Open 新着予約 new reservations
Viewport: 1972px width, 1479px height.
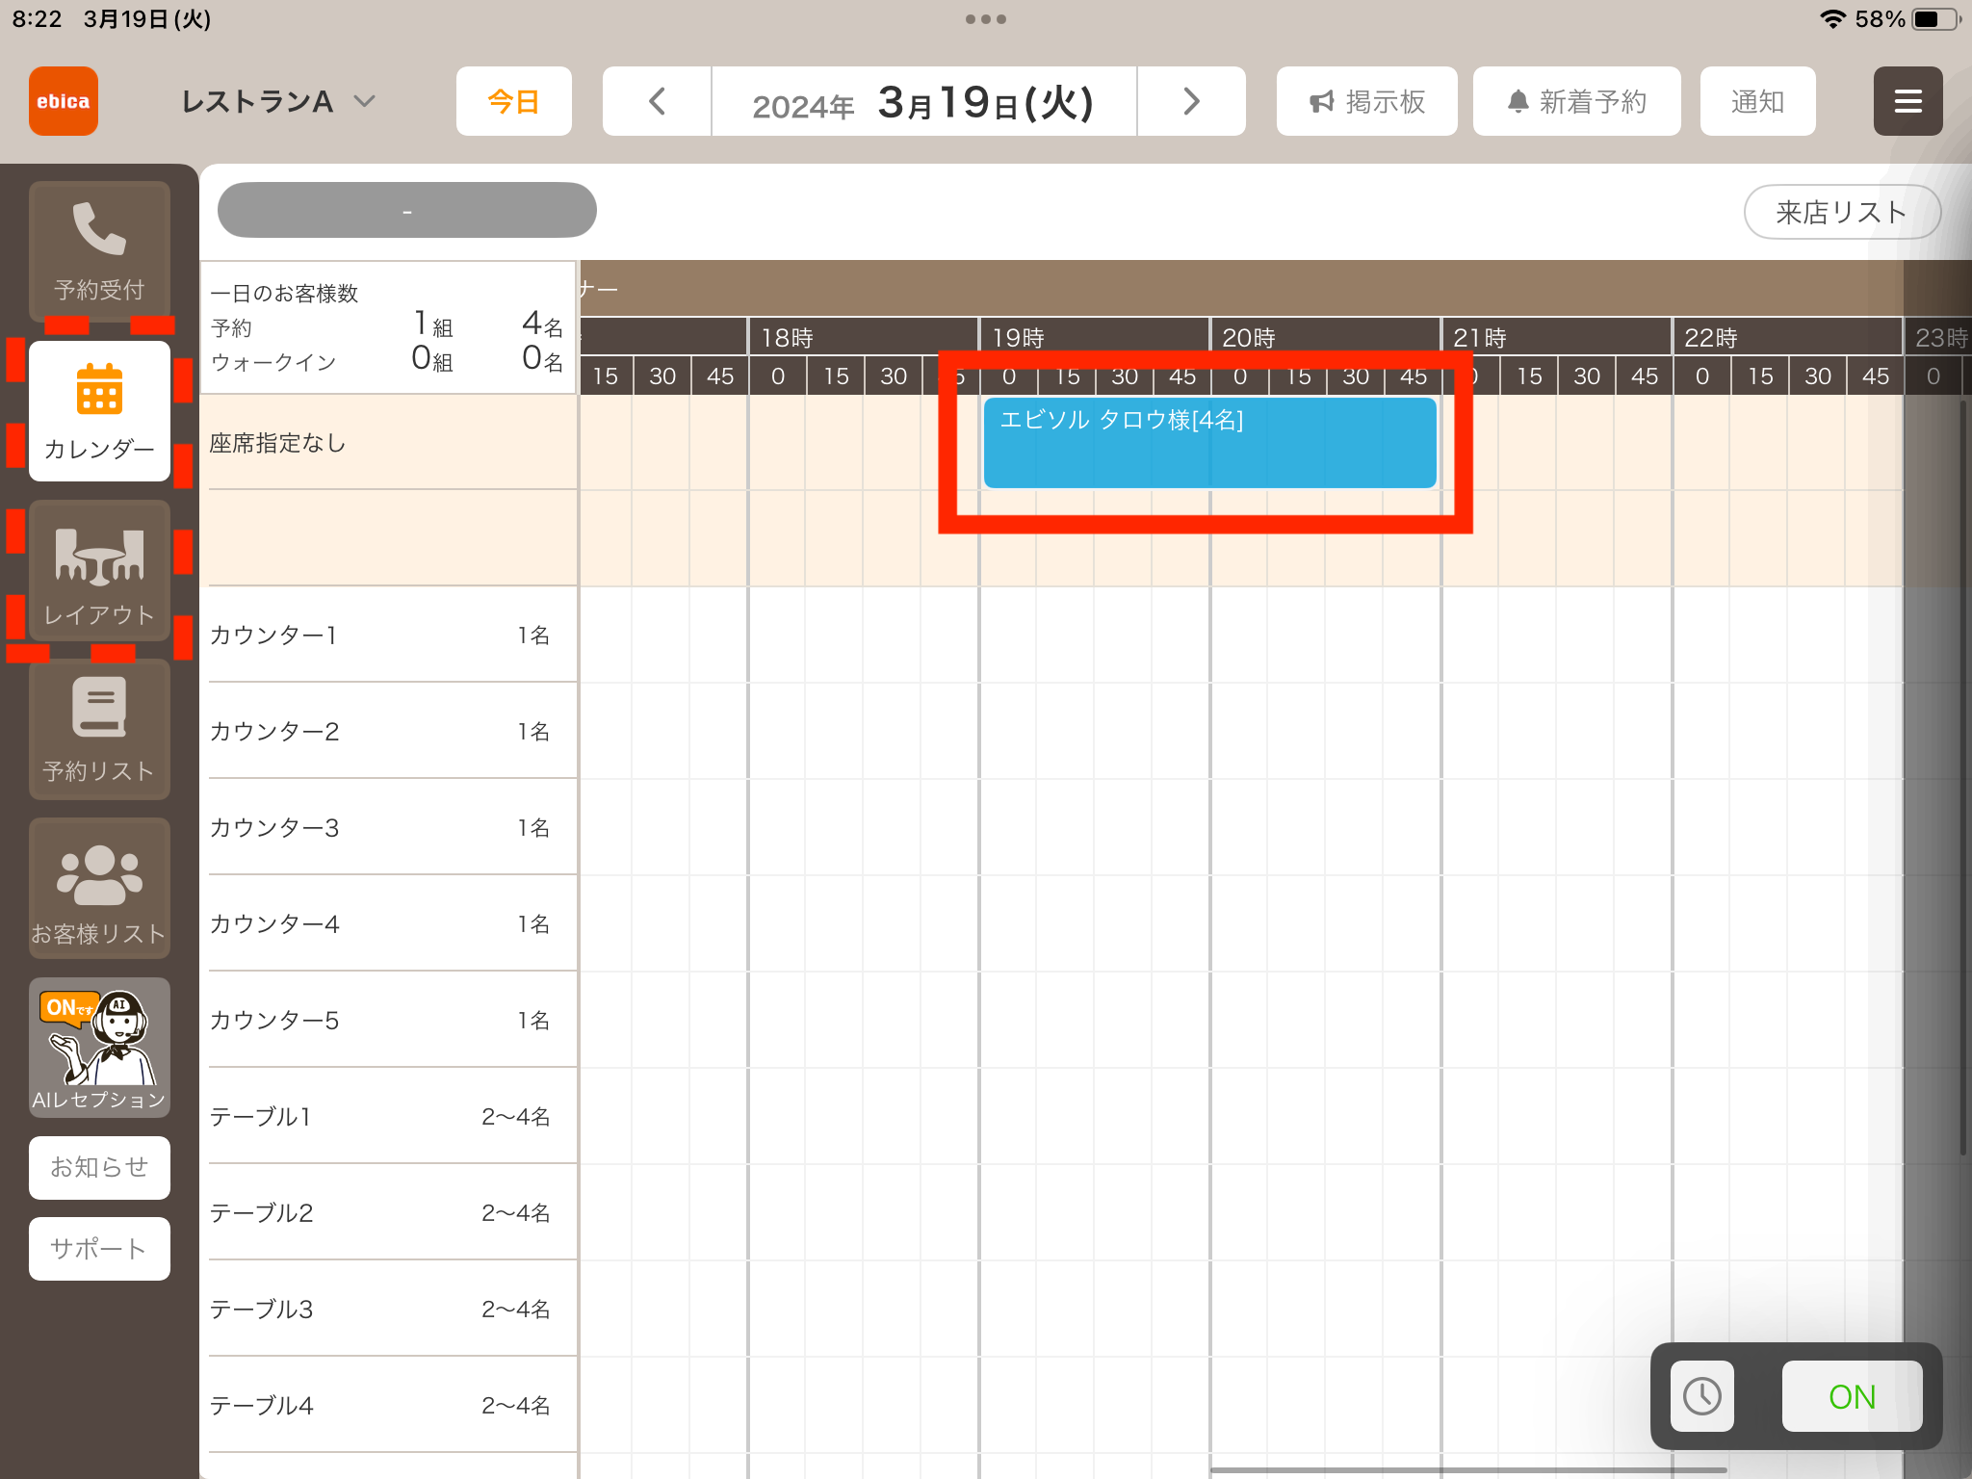coord(1576,101)
